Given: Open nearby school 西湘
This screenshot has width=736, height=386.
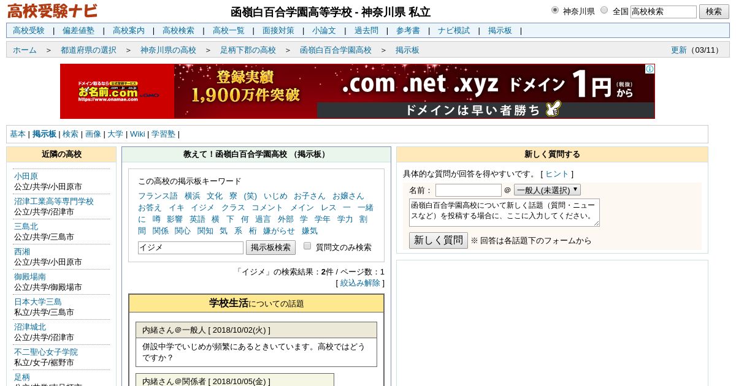Looking at the screenshot, I should (22, 252).
